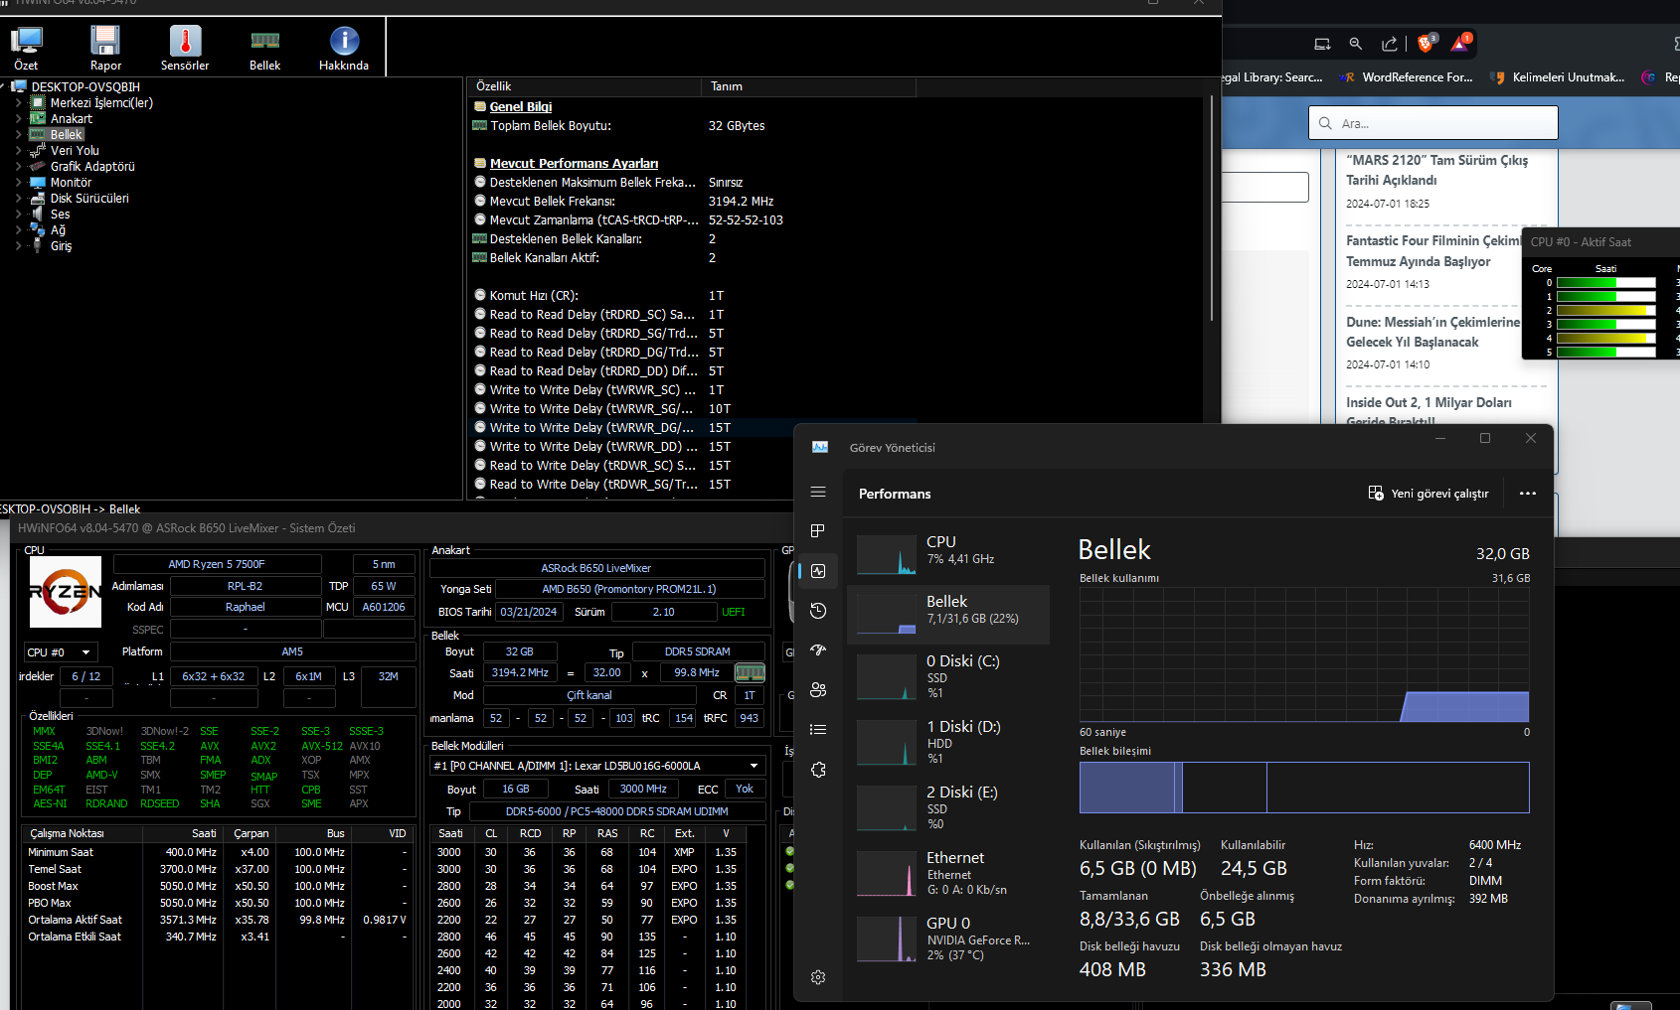
Task: Click Toplam Bellek Boyutu row
Action: [692, 126]
